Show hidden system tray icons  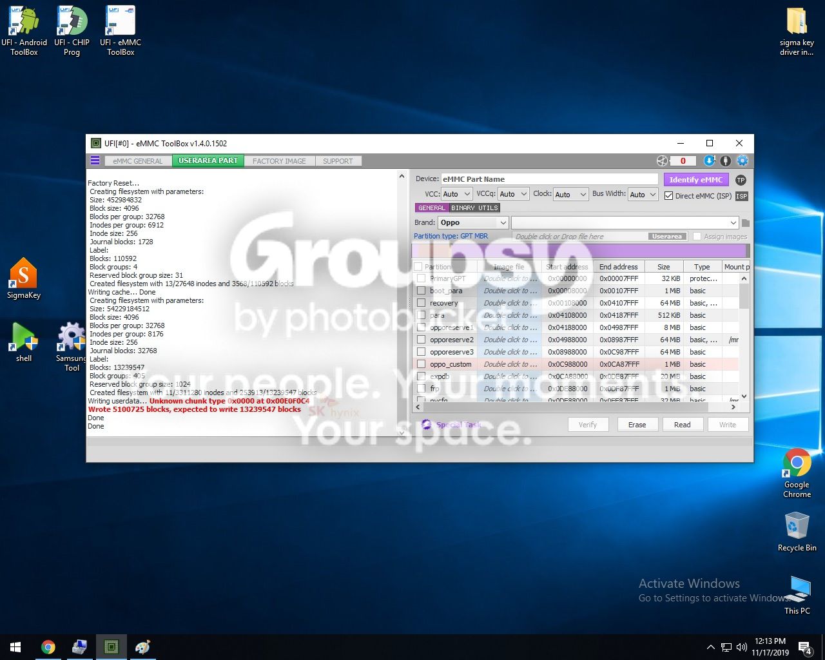pyautogui.click(x=710, y=647)
